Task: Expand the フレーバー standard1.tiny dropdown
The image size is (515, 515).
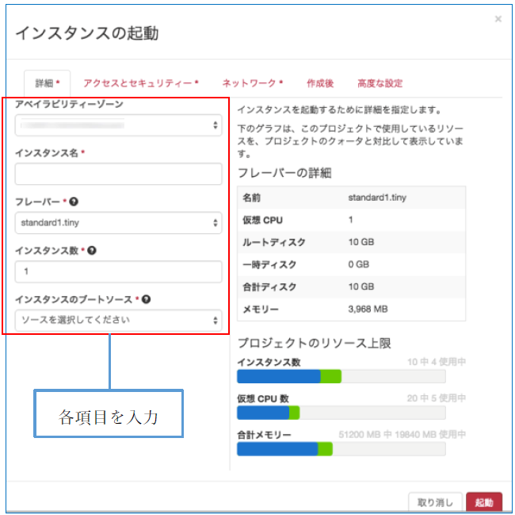Action: 118,223
